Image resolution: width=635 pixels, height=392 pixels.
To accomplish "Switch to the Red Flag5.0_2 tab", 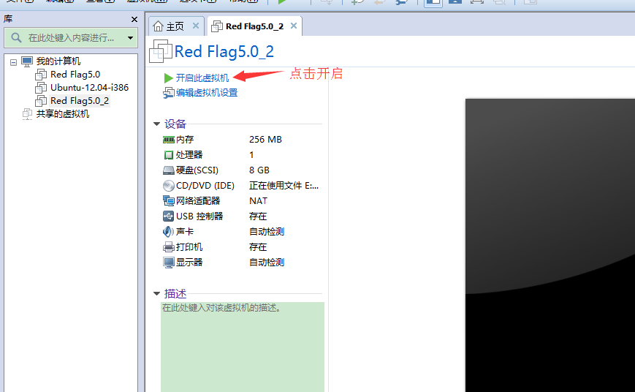I will [x=254, y=26].
